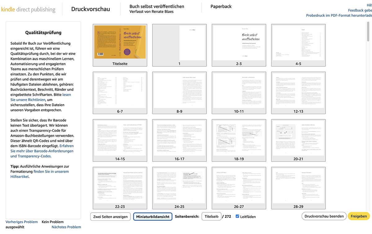This screenshot has height=234, width=372.
Task: Select the pages 4-5 contents thumbnail
Action: [x=298, y=42]
